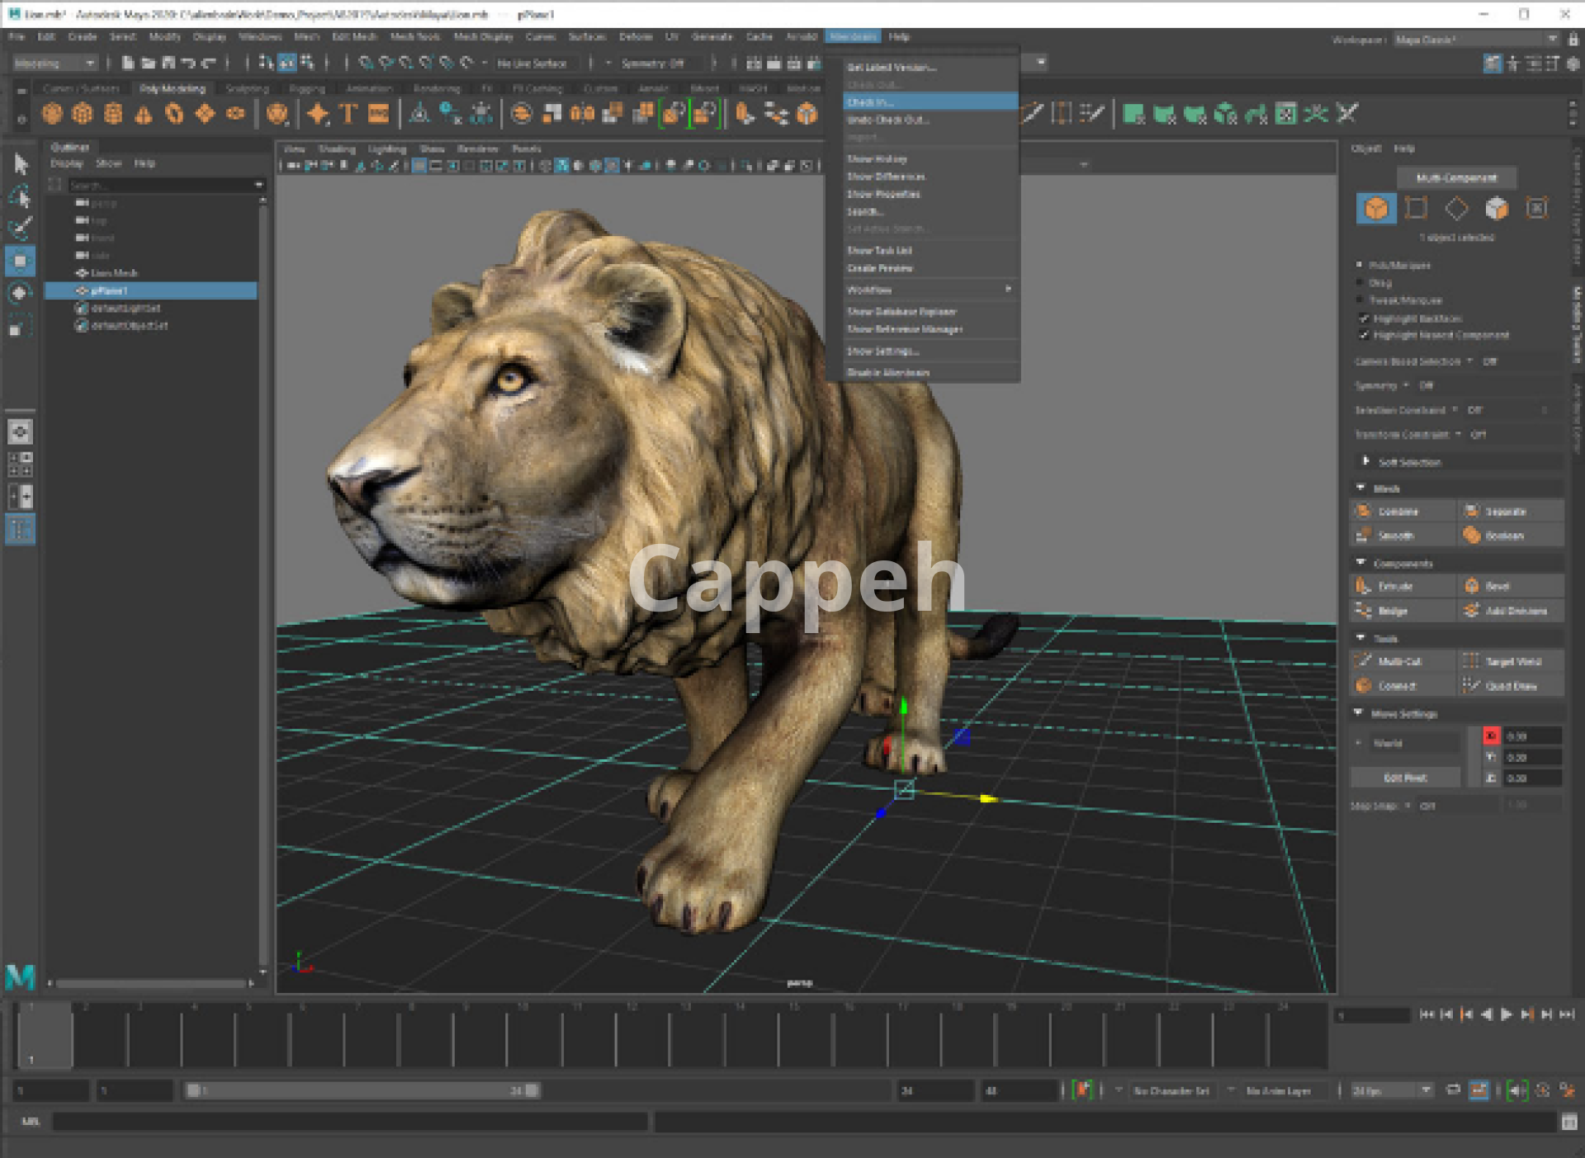Click the Extrude component tool
The width and height of the screenshot is (1585, 1158).
tap(1394, 587)
